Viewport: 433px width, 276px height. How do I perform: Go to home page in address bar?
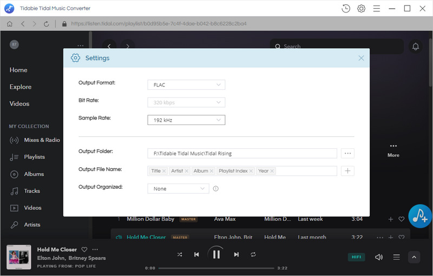click(x=10, y=24)
